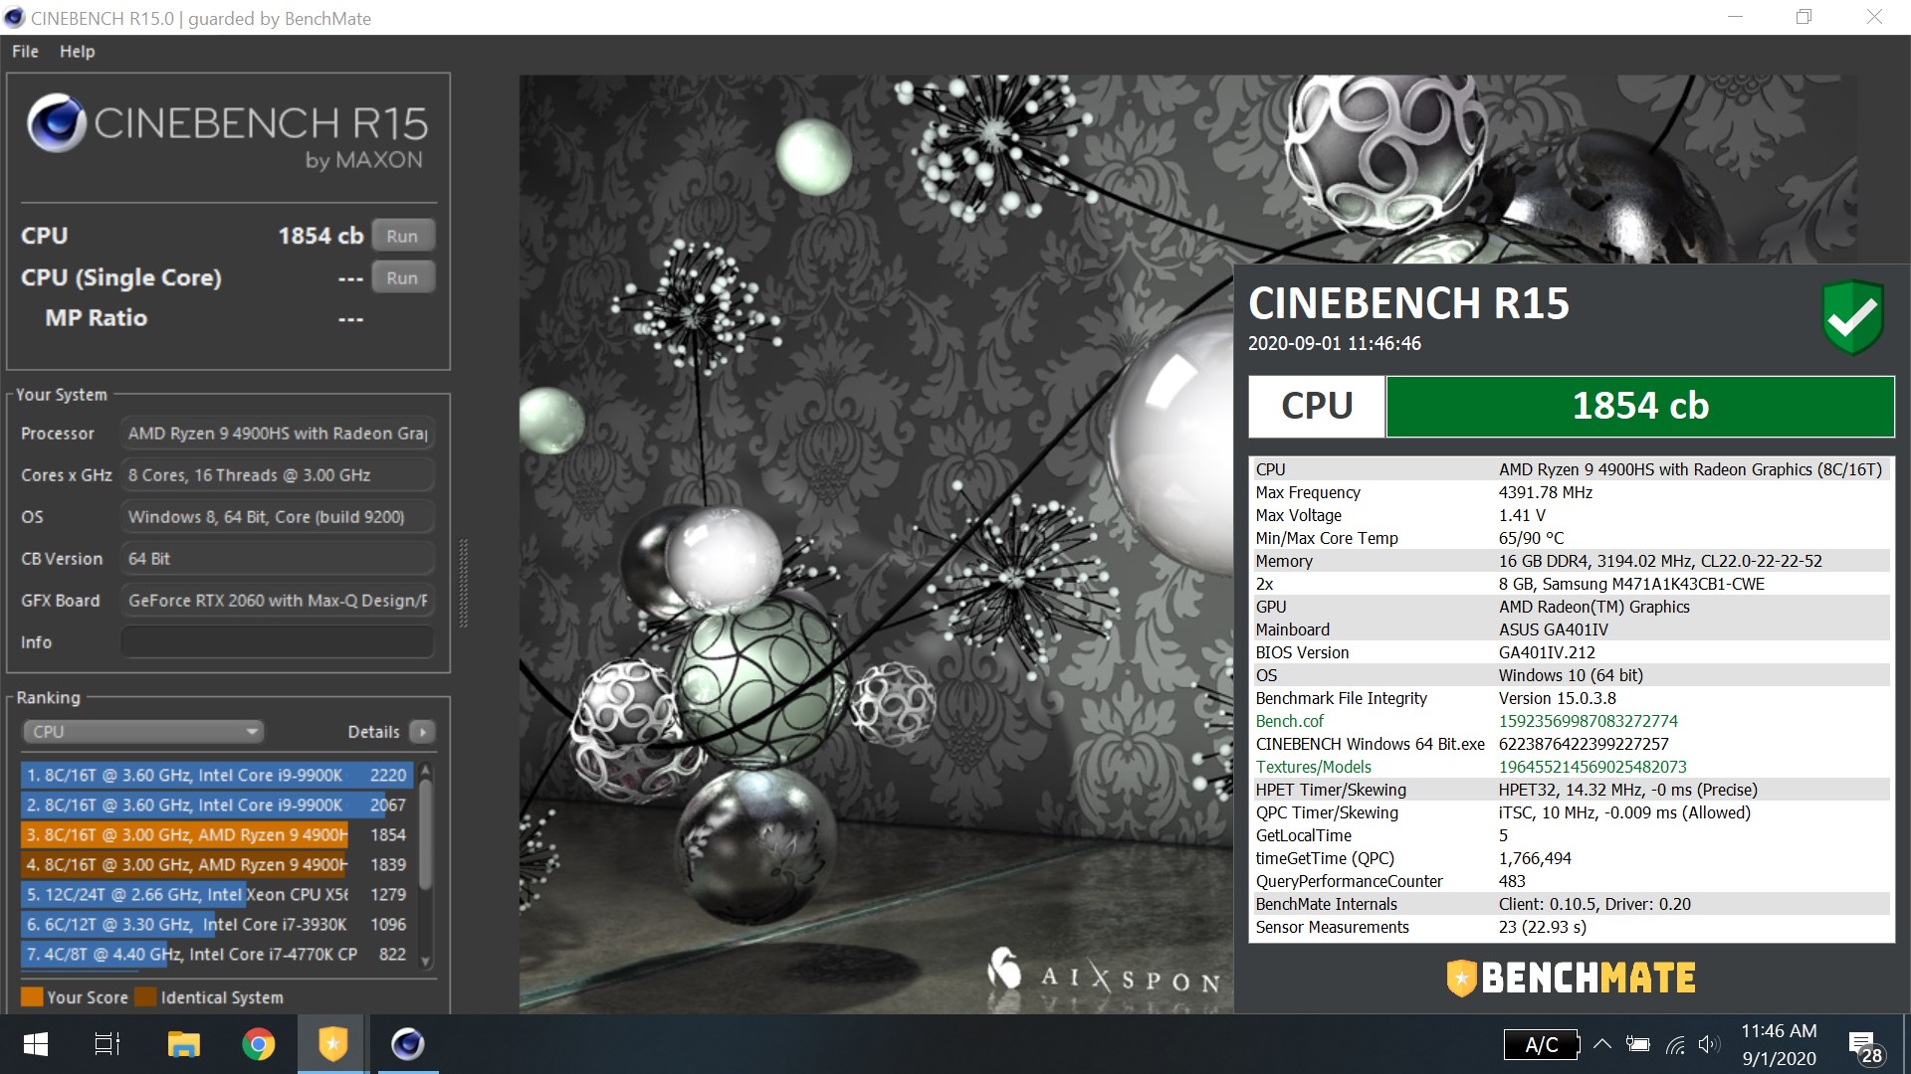Screen dimensions: 1911x1074
Task: Click the ranking list scroll down arrow
Action: 426,962
